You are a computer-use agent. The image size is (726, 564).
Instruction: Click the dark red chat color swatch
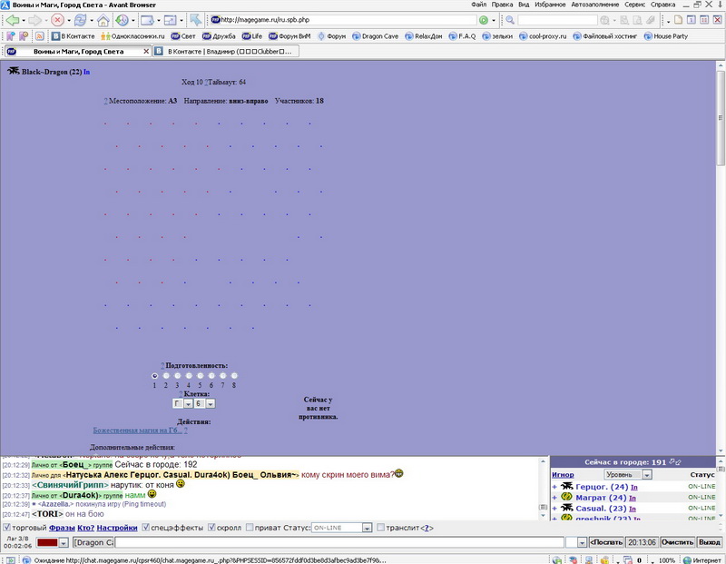coord(47,543)
